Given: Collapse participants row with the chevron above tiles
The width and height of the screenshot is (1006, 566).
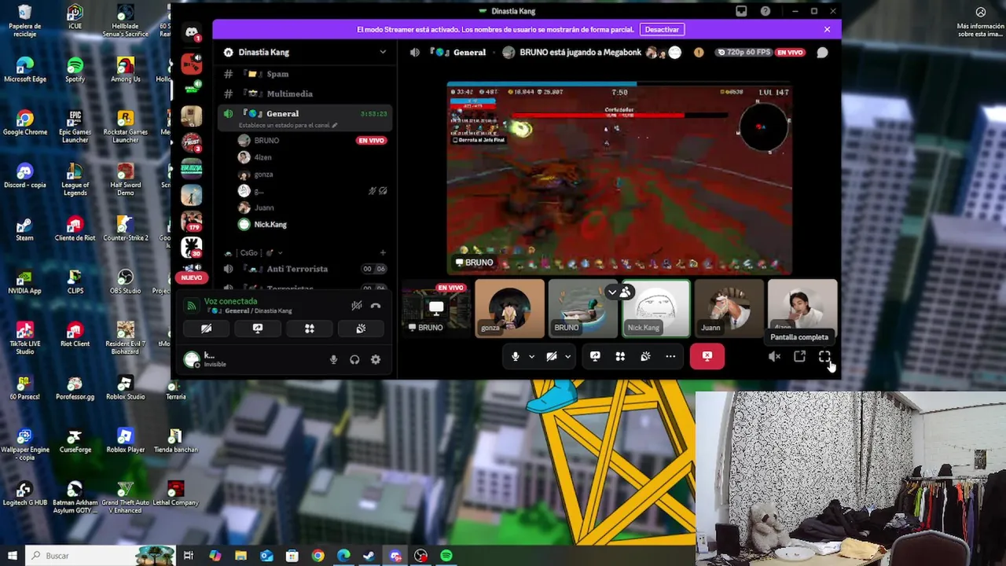Looking at the screenshot, I should (612, 292).
